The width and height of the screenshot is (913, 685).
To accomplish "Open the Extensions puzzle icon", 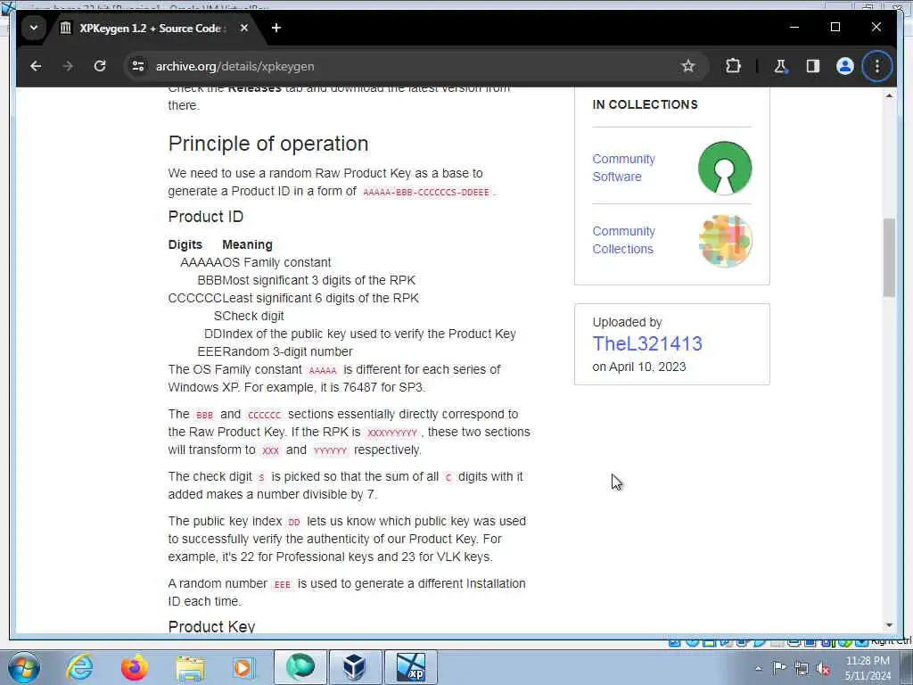I will 733,66.
